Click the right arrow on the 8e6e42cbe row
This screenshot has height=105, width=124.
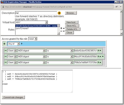[x=98, y=50]
